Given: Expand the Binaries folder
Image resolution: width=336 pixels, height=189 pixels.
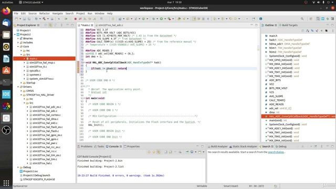Looking at the screenshot, I should tap(18, 38).
